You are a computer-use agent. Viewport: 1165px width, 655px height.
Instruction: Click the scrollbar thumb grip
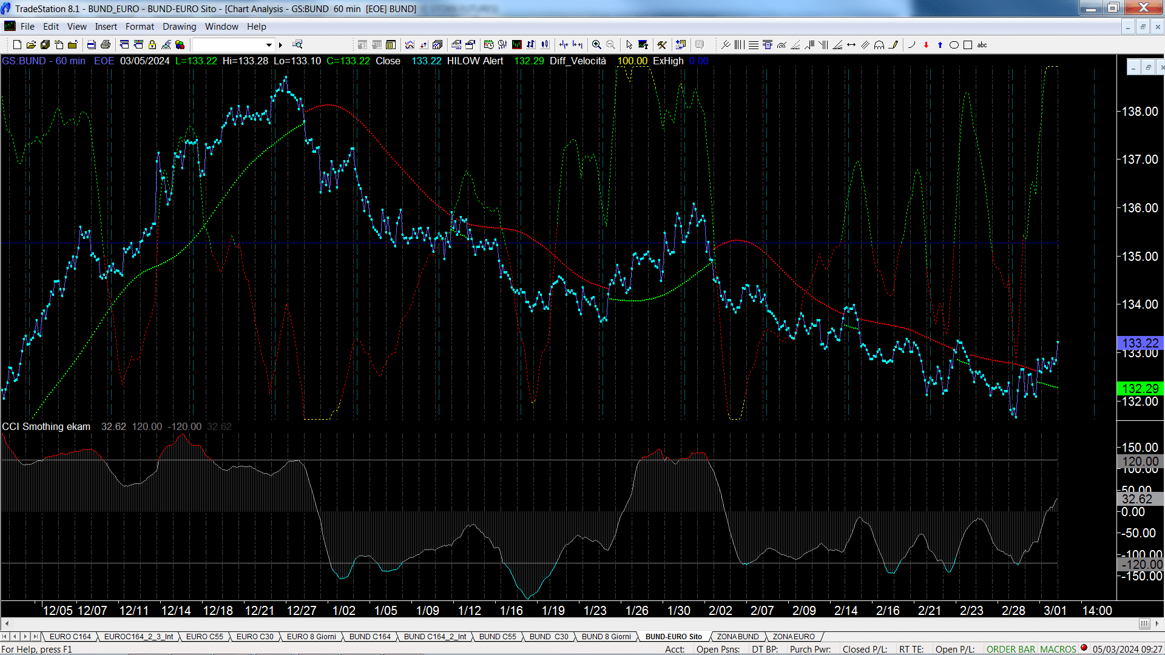click(1144, 623)
